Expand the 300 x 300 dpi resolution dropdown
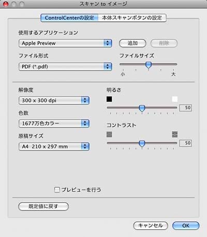 click(x=54, y=101)
